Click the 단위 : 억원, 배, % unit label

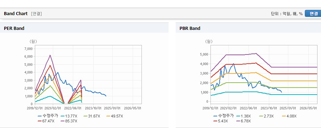287,14
